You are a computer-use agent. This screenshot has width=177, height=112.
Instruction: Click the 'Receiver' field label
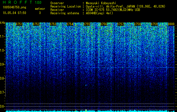57,10
